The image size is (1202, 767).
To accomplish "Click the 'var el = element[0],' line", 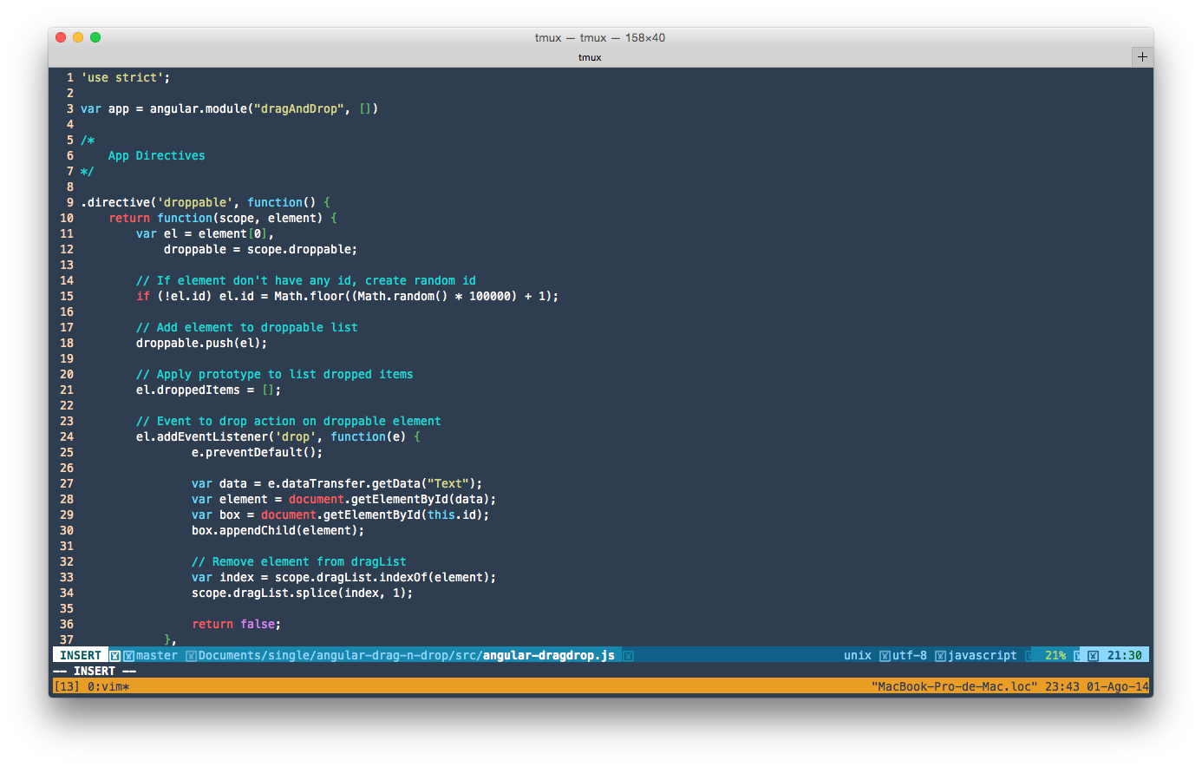I will tap(206, 233).
